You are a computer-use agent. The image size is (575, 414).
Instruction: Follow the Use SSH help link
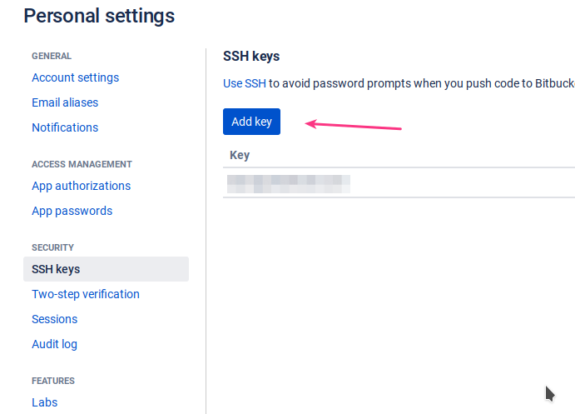(244, 83)
